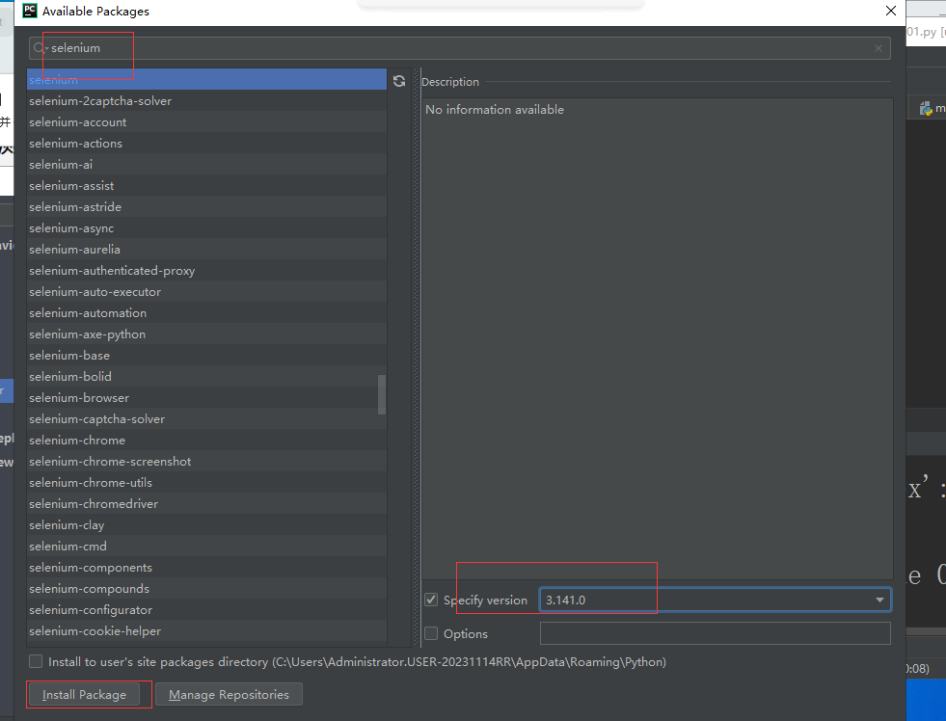
Task: Click into the selenium search field
Action: point(458,48)
